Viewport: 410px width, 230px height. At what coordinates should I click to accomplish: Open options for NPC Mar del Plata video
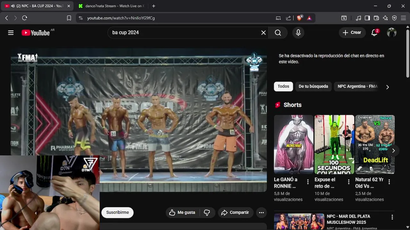[x=392, y=217]
